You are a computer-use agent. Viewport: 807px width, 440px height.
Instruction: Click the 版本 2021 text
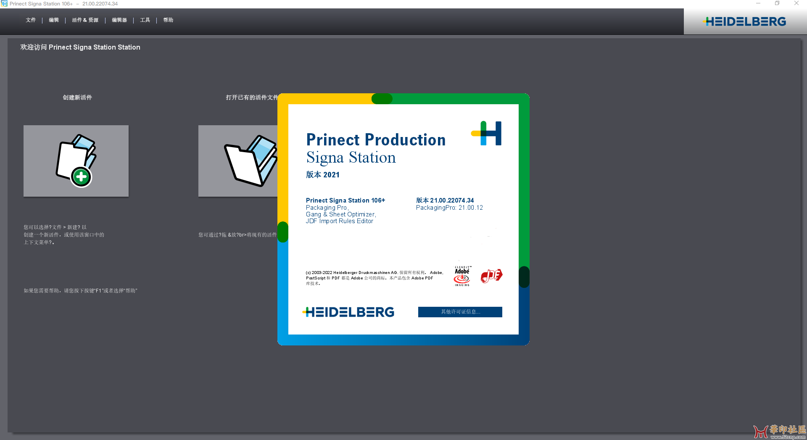323,175
